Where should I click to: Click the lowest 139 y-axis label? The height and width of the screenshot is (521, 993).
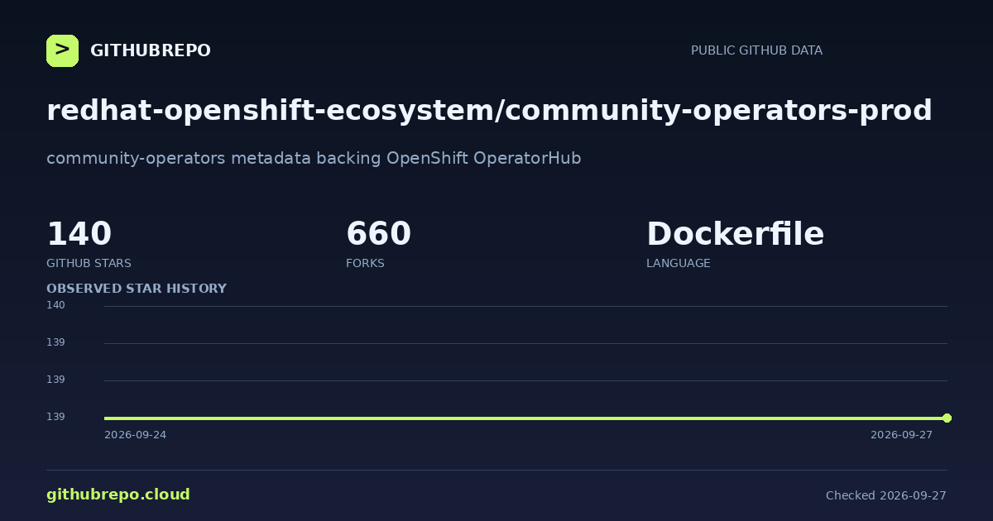click(x=55, y=417)
